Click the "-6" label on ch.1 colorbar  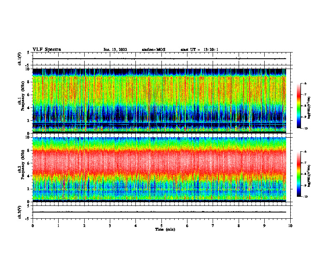[x=305, y=84]
